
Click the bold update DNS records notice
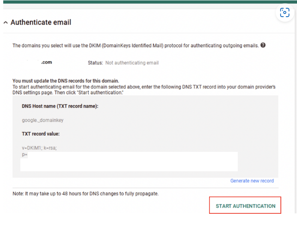[66, 81]
